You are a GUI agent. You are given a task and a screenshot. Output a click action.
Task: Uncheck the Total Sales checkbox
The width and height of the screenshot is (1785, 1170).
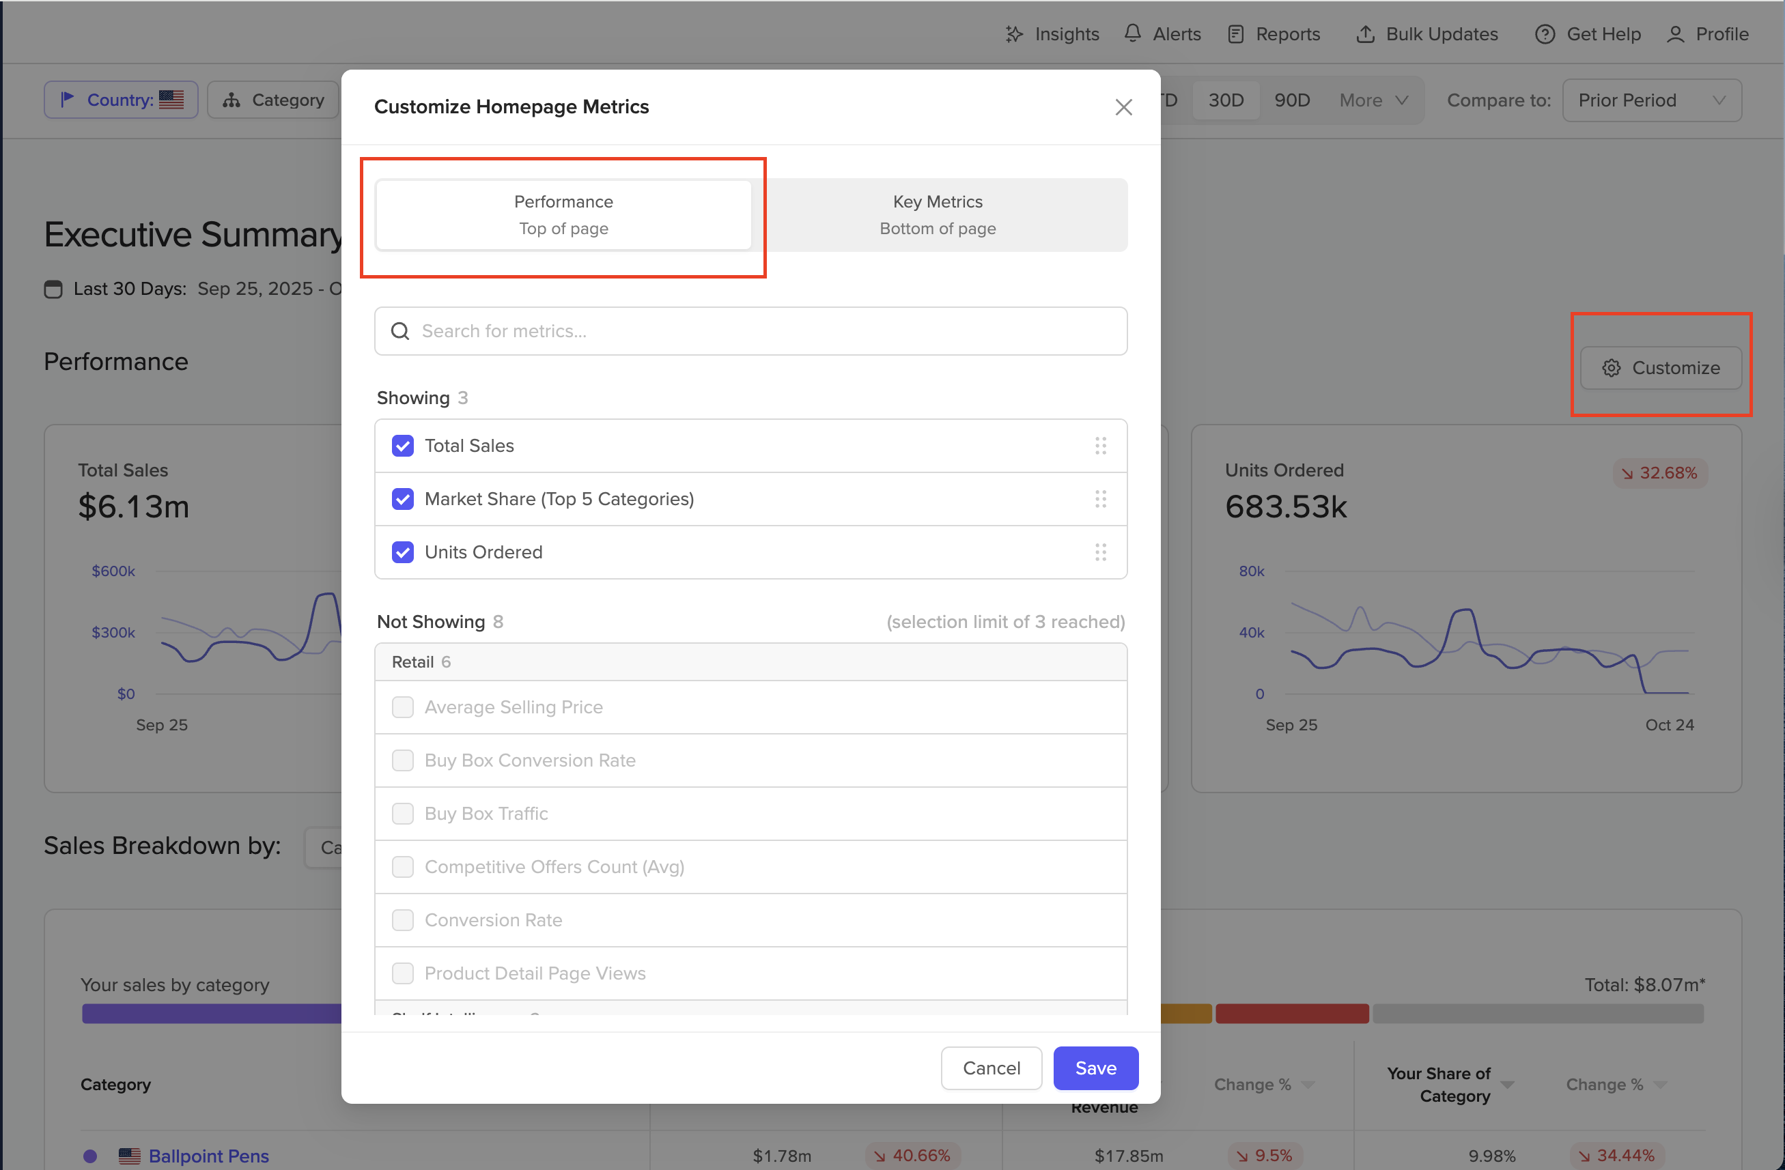403,446
